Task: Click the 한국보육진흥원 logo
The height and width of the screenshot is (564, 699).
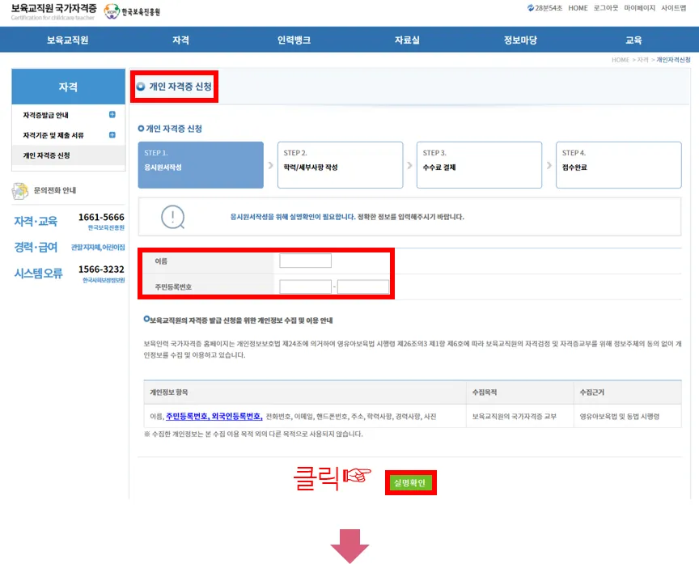Action: pyautogui.click(x=133, y=11)
